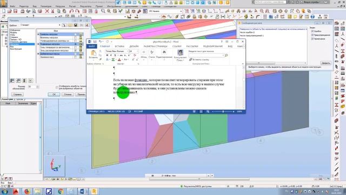Open Firefox from the Windows taskbar
346x195 pixels.
click(27, 191)
